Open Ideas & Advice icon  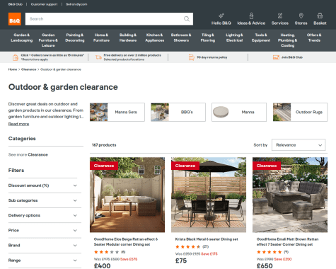pyautogui.click(x=251, y=16)
